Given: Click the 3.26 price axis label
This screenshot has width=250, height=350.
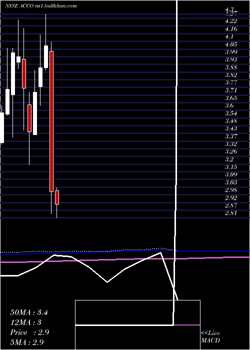Looking at the screenshot, I should click(x=231, y=151).
